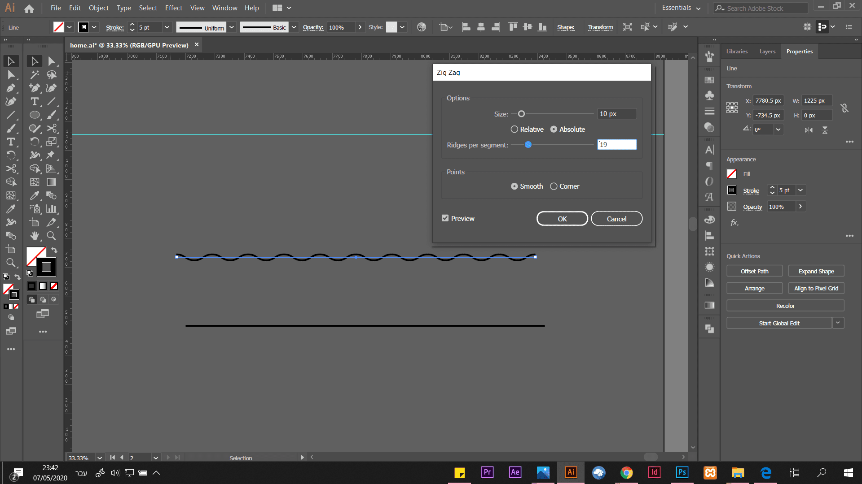Image resolution: width=862 pixels, height=484 pixels.
Task: Click the Ridges per segment slider handle
Action: (x=528, y=145)
